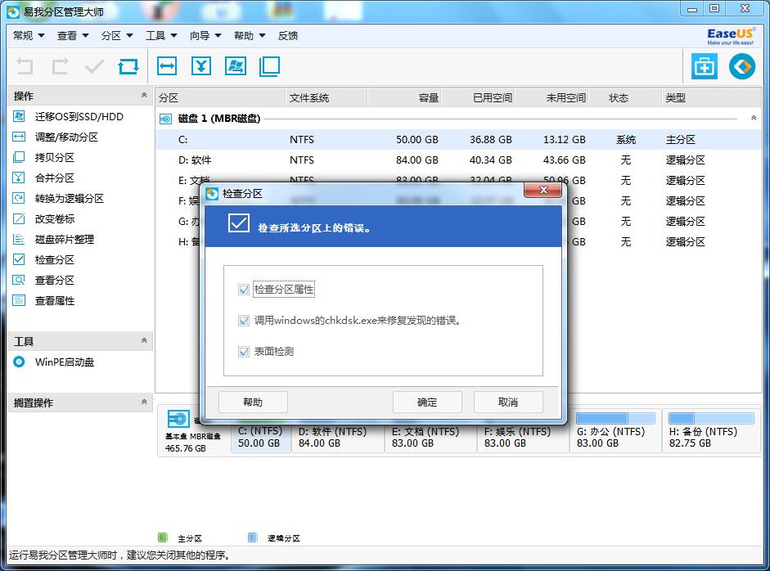The image size is (770, 571).
Task: Click the merge partition toolbar icon
Action: [201, 65]
